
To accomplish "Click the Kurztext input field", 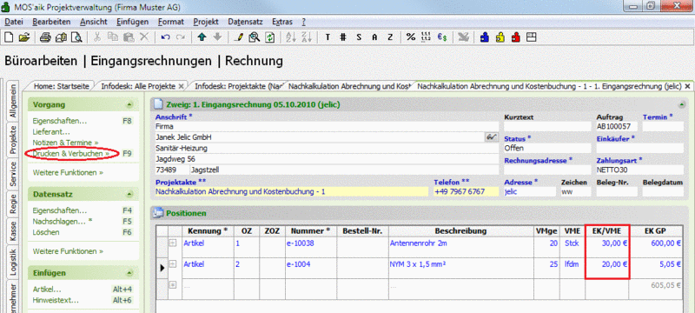I will (x=547, y=126).
